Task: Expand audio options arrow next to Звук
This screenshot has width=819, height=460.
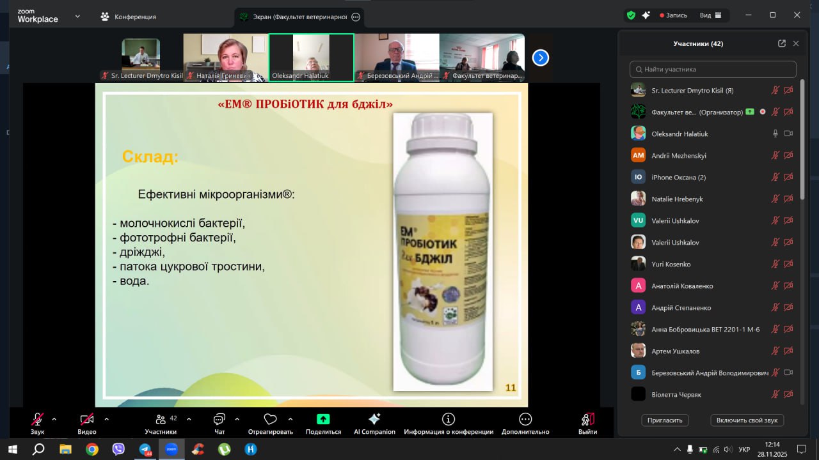Action: [x=54, y=419]
